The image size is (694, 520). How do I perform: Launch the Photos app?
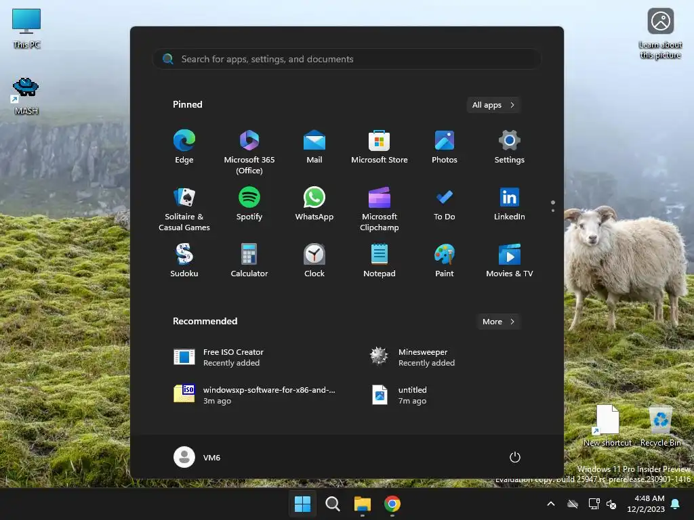[x=445, y=147]
